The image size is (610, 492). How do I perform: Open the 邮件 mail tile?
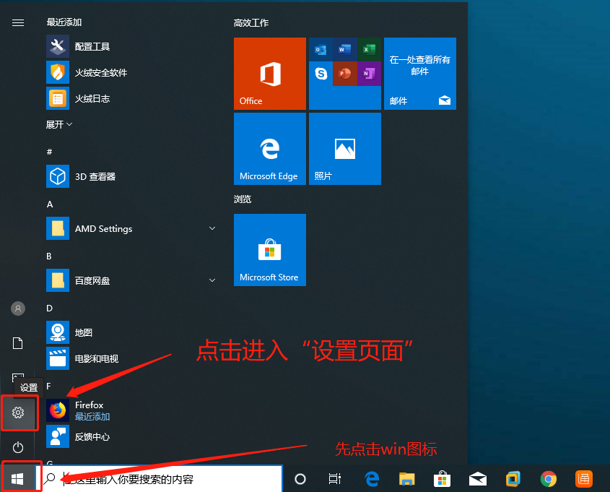coord(419,74)
